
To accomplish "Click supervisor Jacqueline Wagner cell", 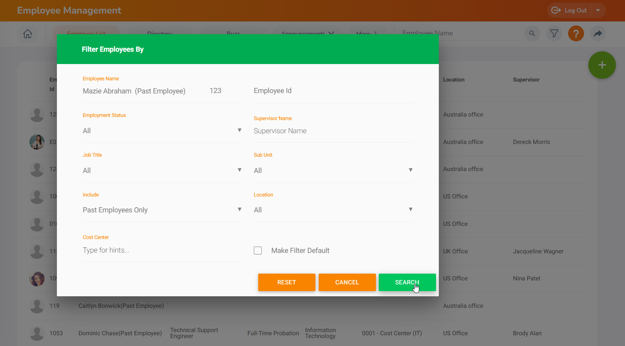I will [x=538, y=251].
